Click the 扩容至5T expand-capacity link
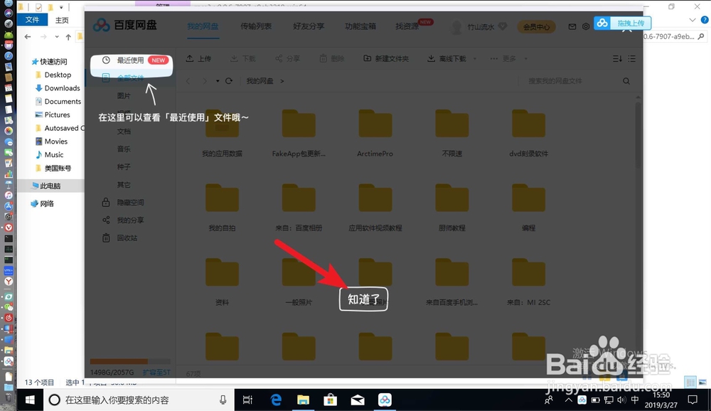 click(156, 372)
